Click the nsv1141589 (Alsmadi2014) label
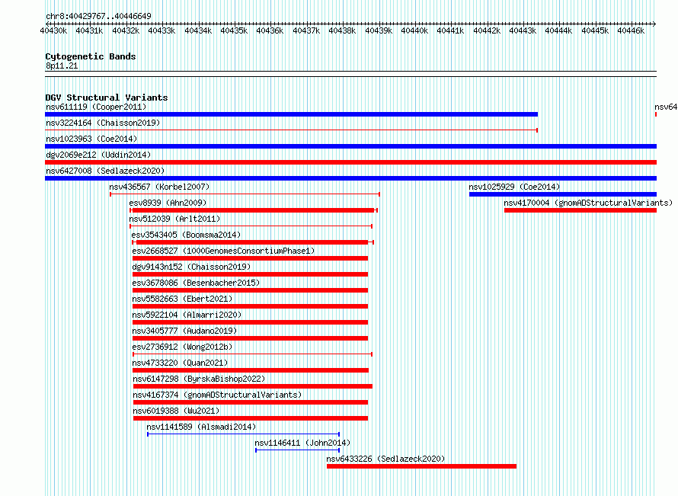 coord(201,427)
